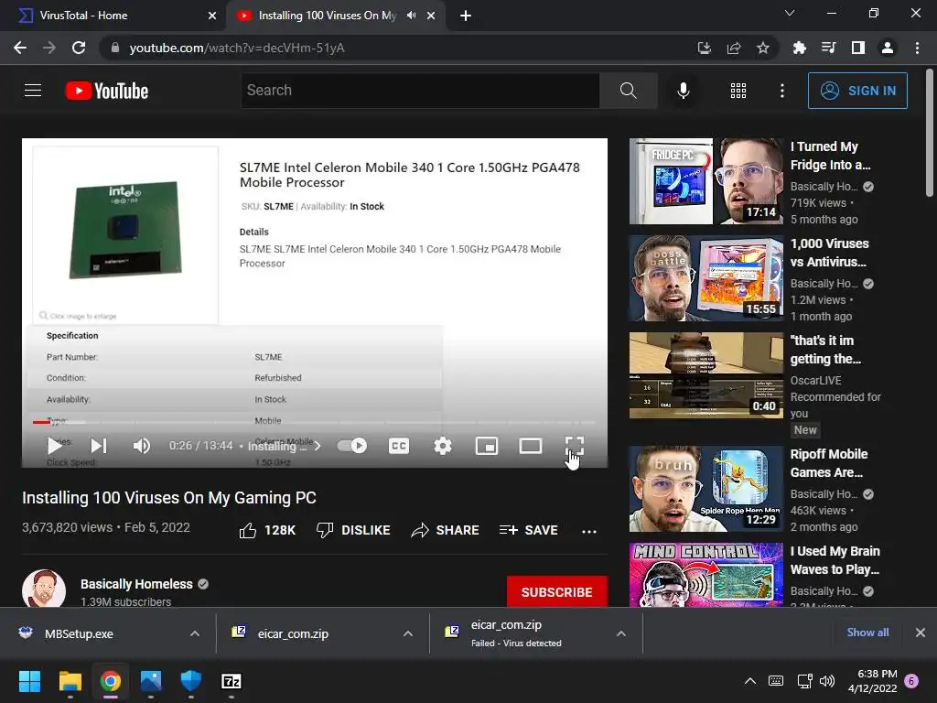Open the media control button
Screen dimensions: 937x703
pos(828,48)
